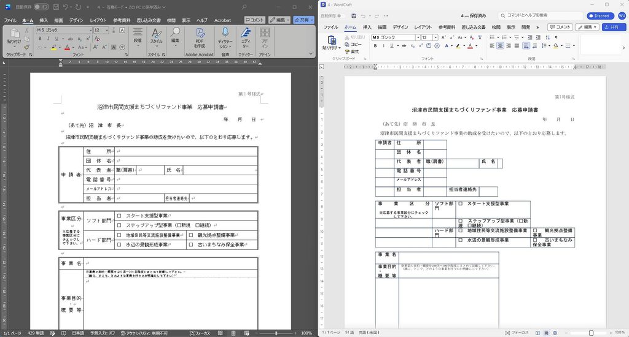Right-align text in WordCraft
This screenshot has width=629, height=337.
point(509,45)
